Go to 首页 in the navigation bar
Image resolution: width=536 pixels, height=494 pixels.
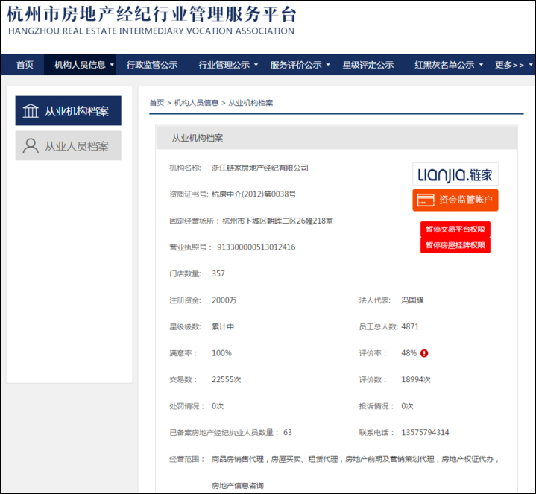pyautogui.click(x=25, y=65)
